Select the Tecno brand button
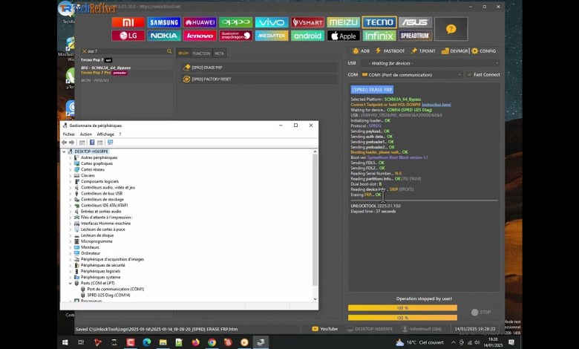 tap(379, 22)
